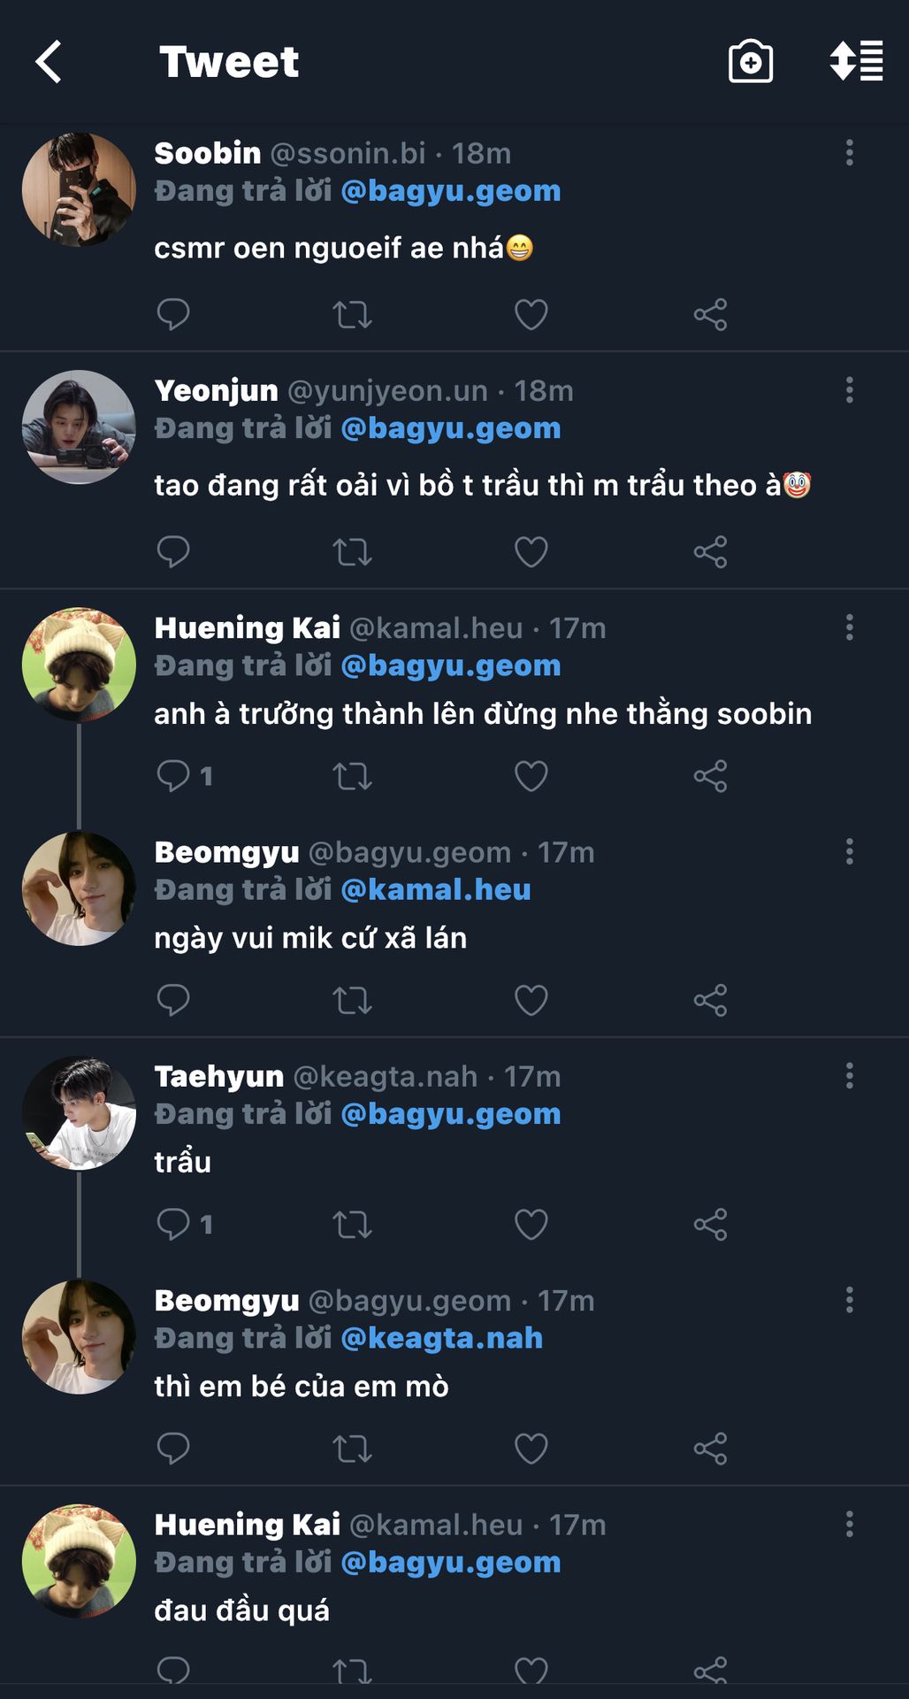The image size is (909, 1699).
Task: Open the three-dot menu on Soobin's tweet
Action: [849, 153]
